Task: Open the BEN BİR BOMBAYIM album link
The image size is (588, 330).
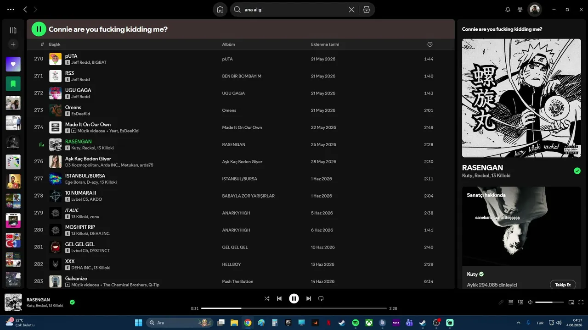Action: [242, 76]
